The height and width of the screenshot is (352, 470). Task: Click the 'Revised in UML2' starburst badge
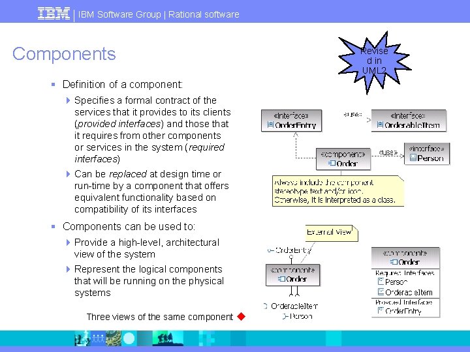click(x=374, y=63)
